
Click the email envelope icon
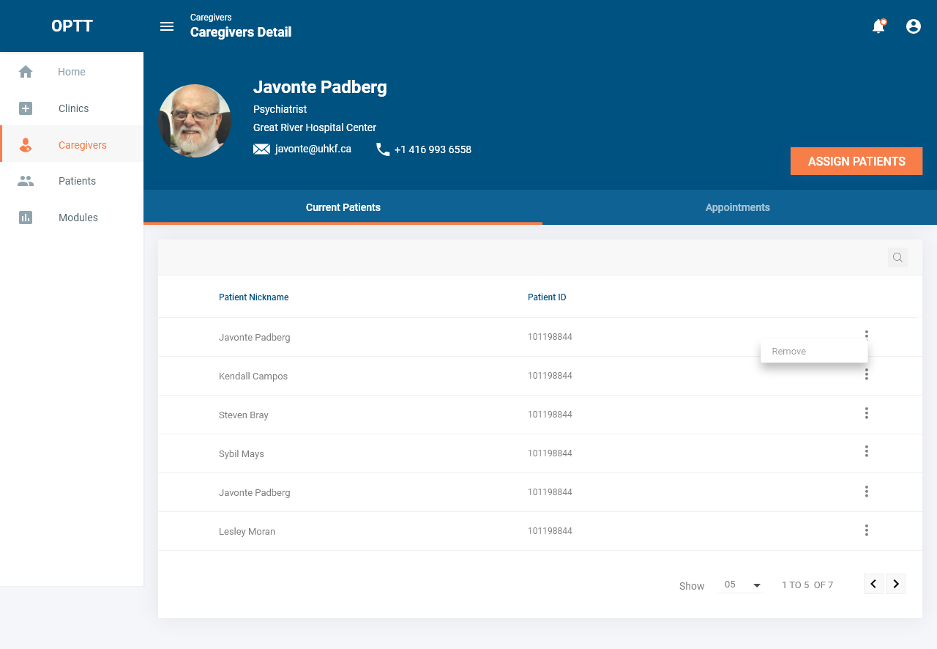[261, 149]
